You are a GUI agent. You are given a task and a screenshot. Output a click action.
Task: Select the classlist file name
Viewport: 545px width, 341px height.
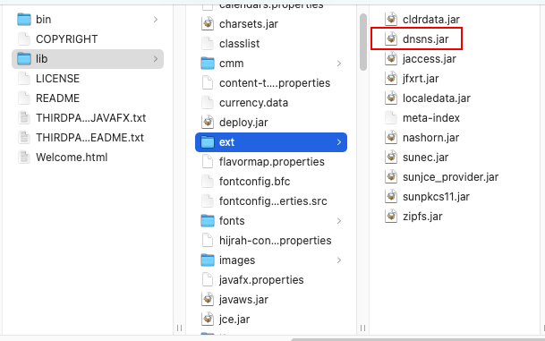coord(240,44)
